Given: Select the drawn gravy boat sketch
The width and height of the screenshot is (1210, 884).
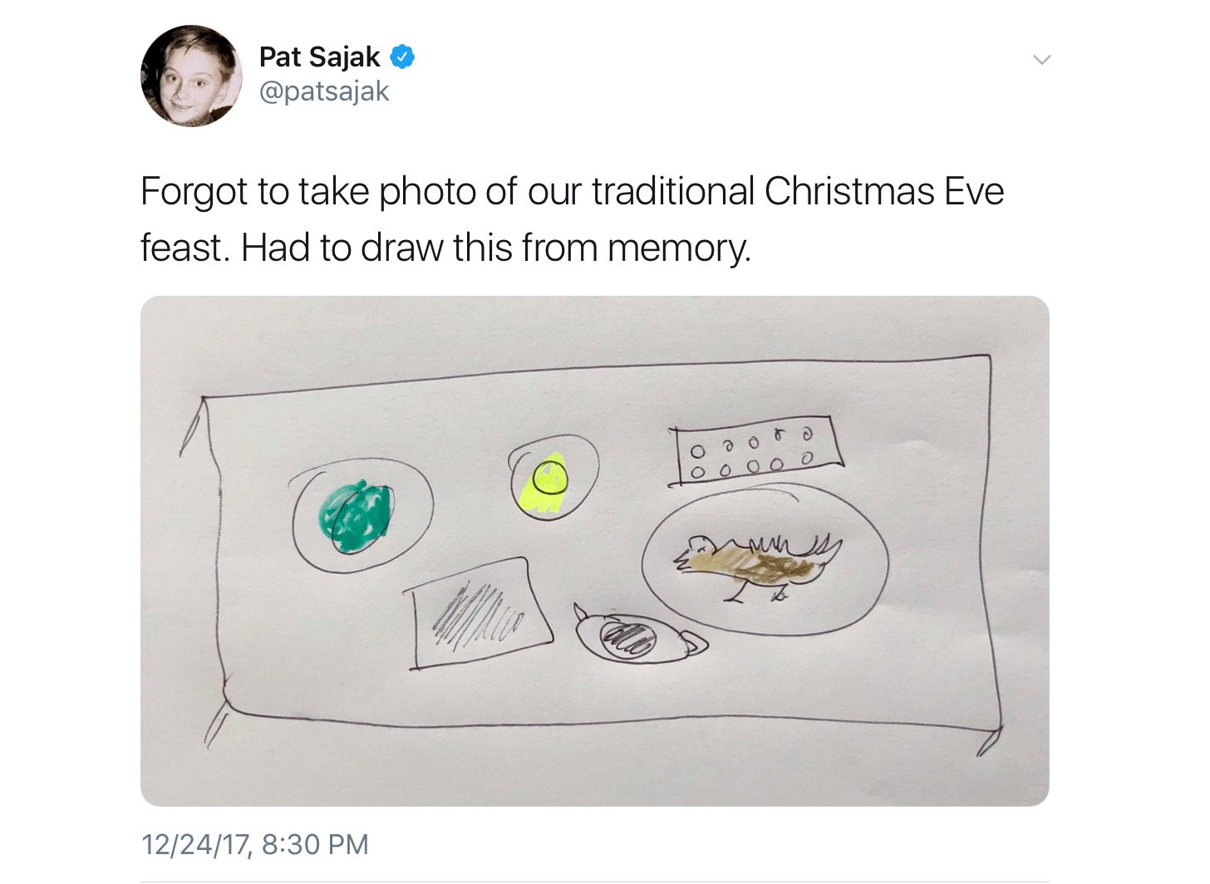Looking at the screenshot, I should [x=640, y=634].
